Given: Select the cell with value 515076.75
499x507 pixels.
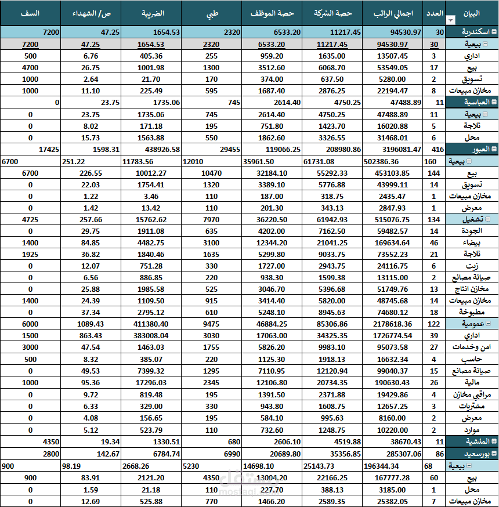Looking at the screenshot, I should [393, 219].
